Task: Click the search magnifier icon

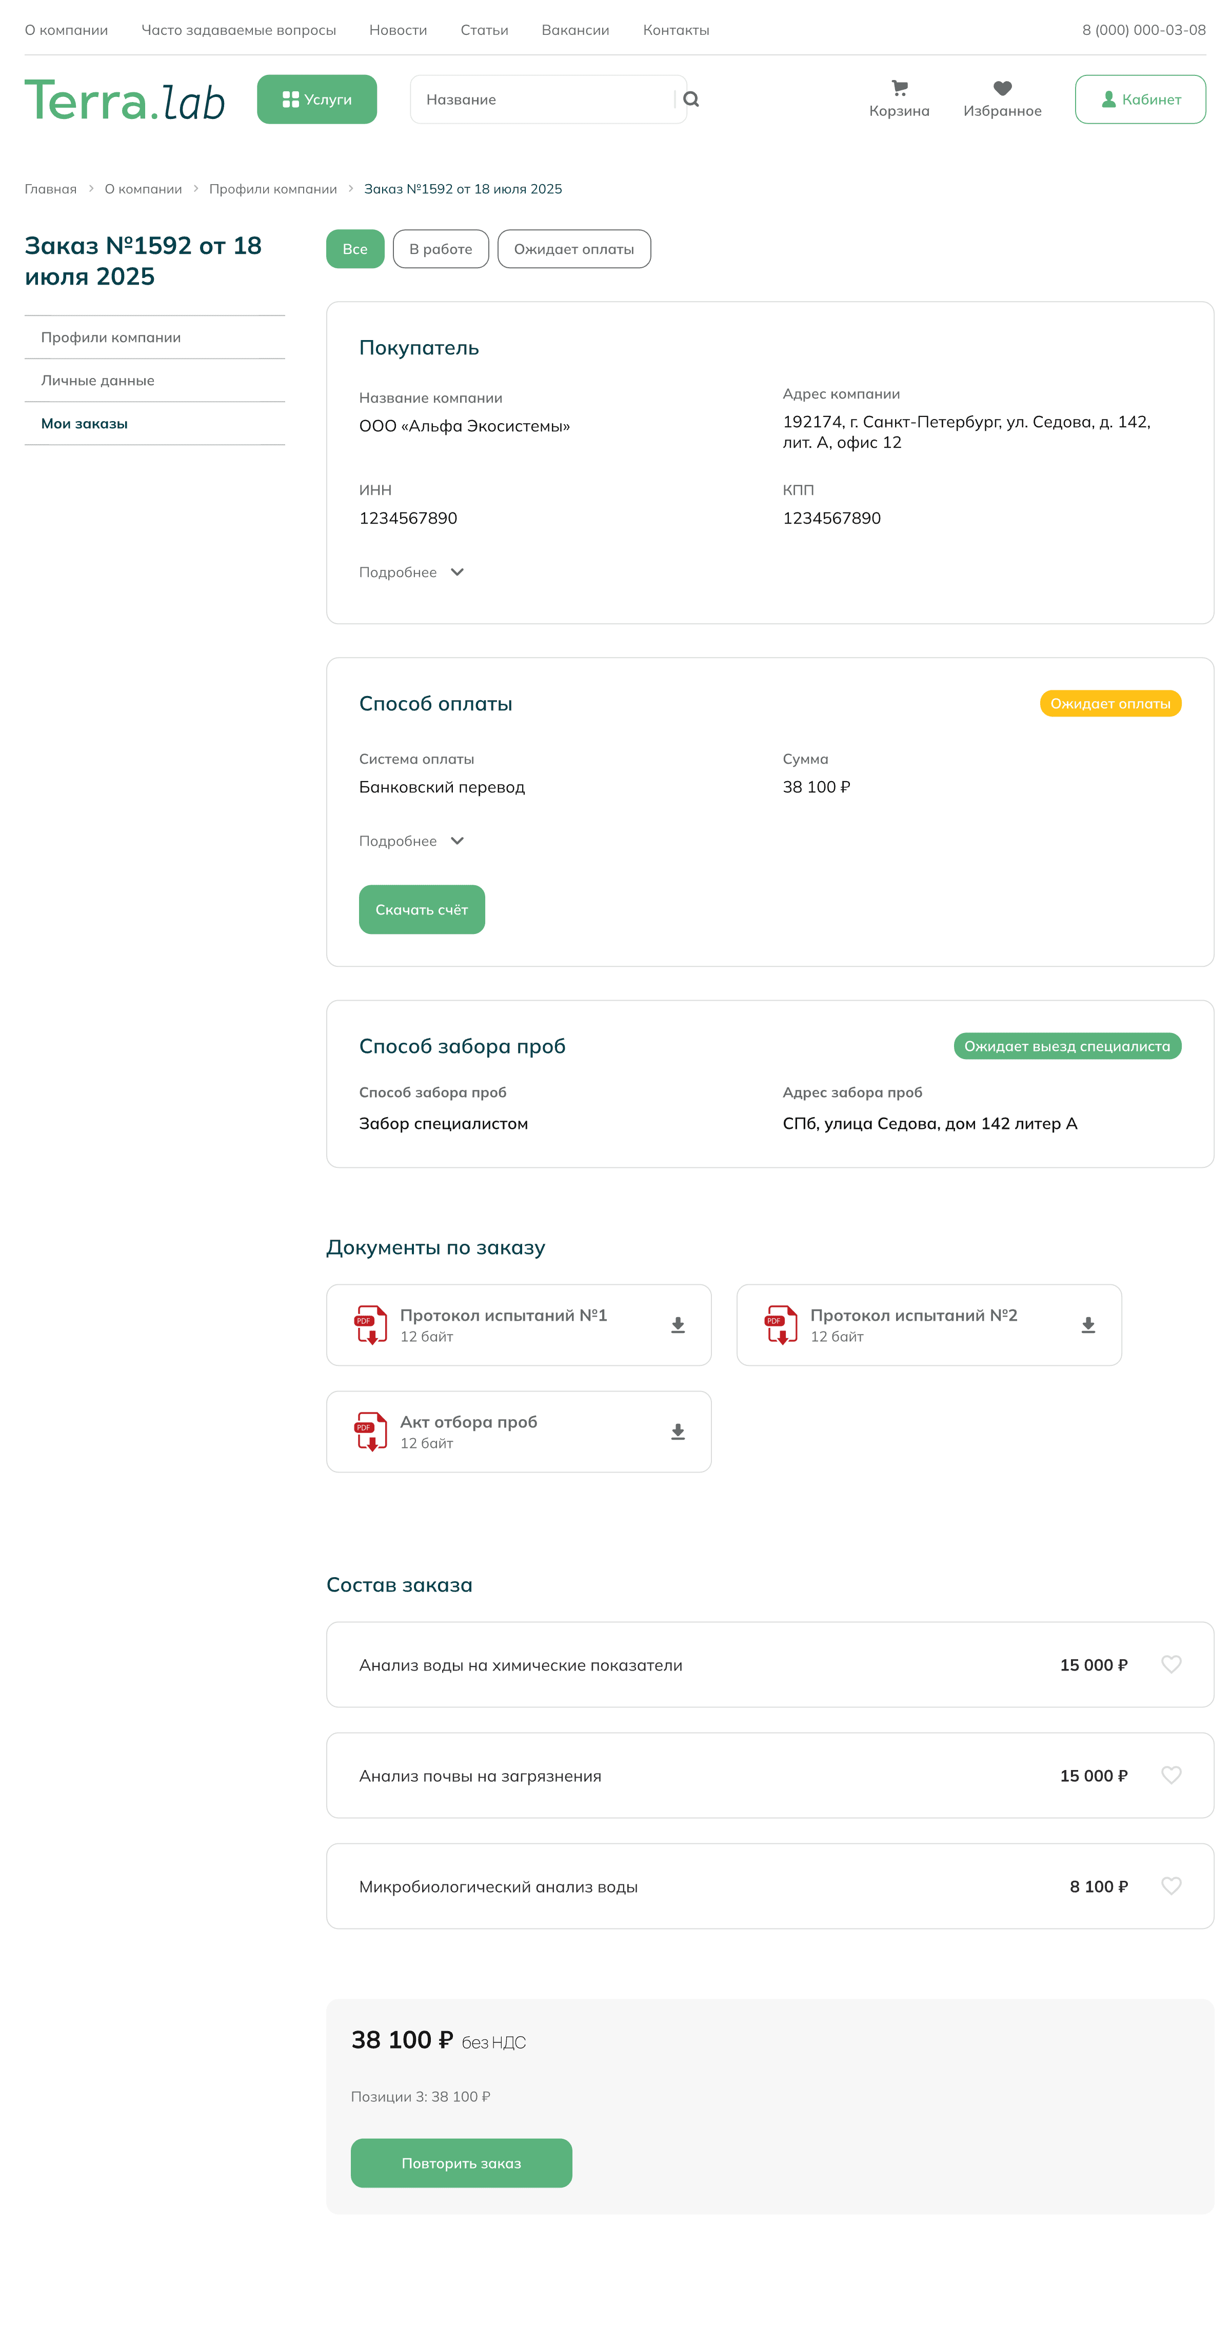Action: [691, 100]
